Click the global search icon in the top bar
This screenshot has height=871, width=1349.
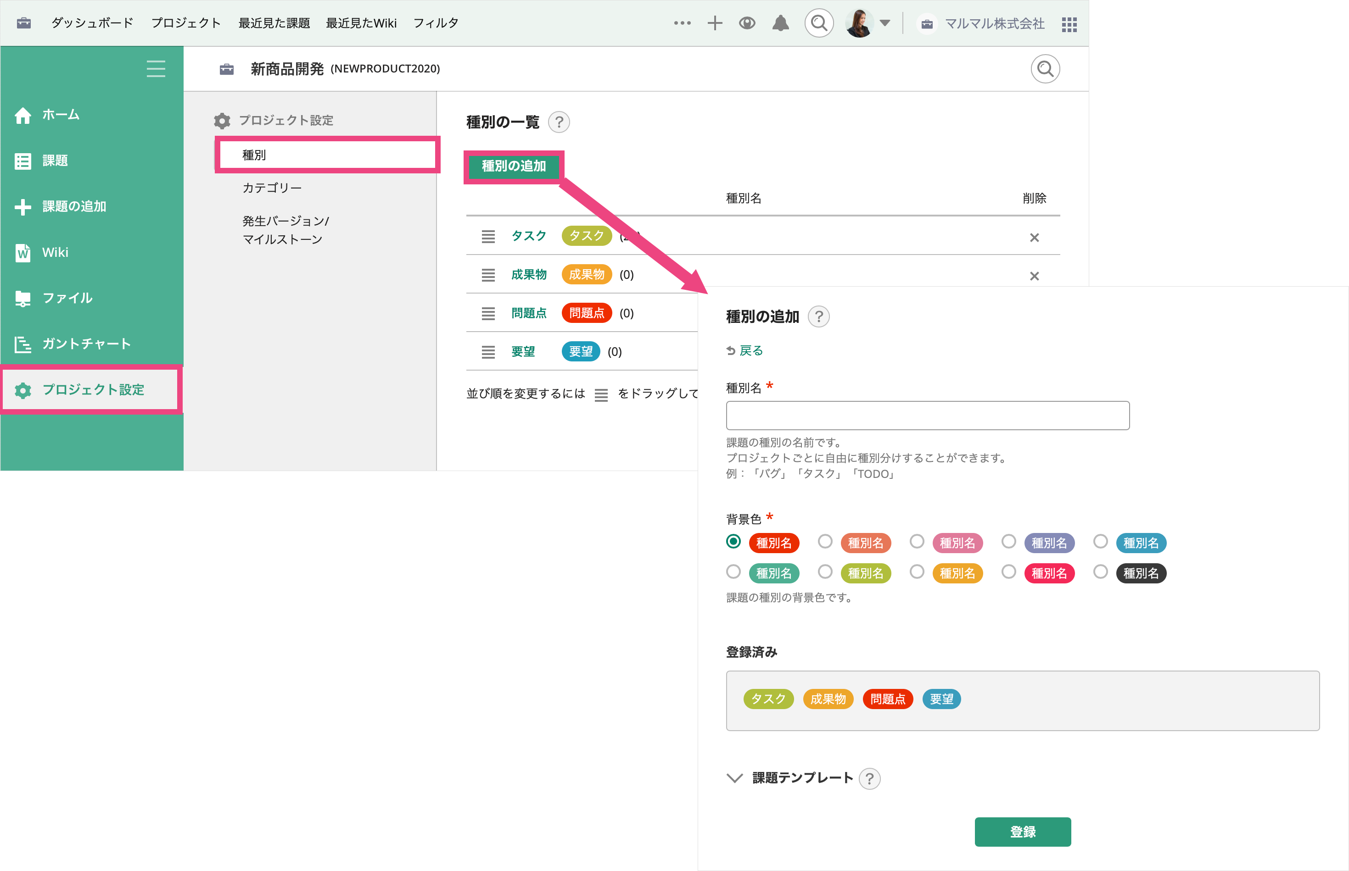[819, 23]
